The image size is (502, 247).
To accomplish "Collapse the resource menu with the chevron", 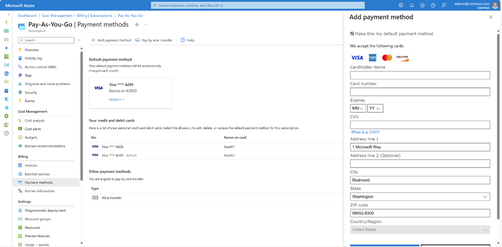I will click(79, 40).
